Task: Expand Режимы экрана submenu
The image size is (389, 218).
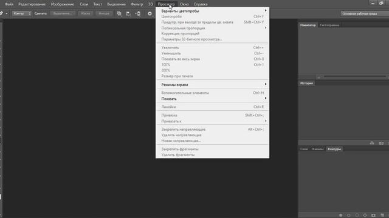Action: coord(212,85)
